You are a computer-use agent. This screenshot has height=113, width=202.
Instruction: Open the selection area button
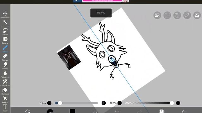click(167, 15)
